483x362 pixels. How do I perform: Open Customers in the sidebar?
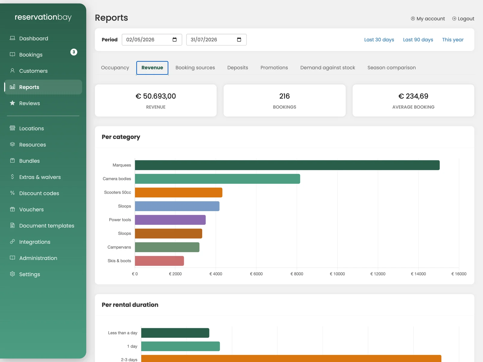[x=43, y=71]
